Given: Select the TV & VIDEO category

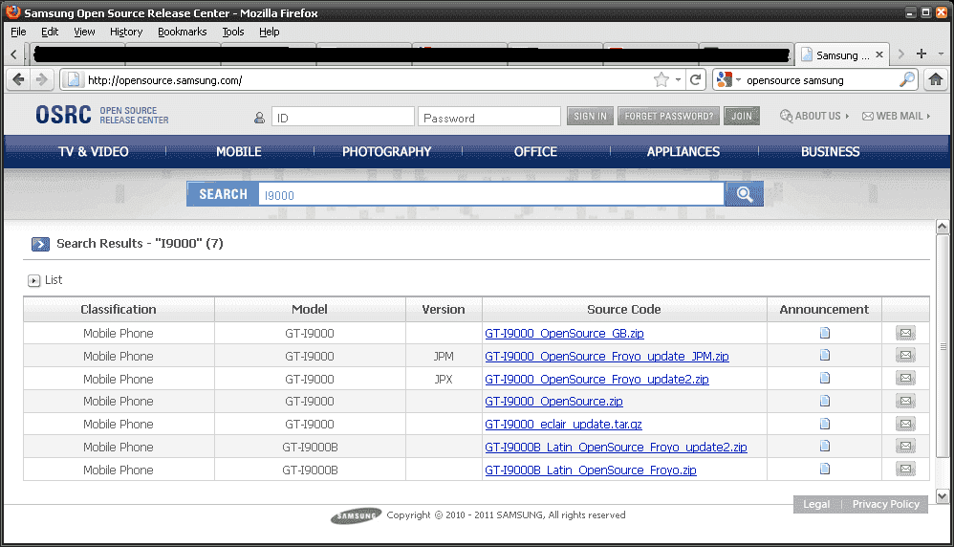Looking at the screenshot, I should click(x=93, y=151).
